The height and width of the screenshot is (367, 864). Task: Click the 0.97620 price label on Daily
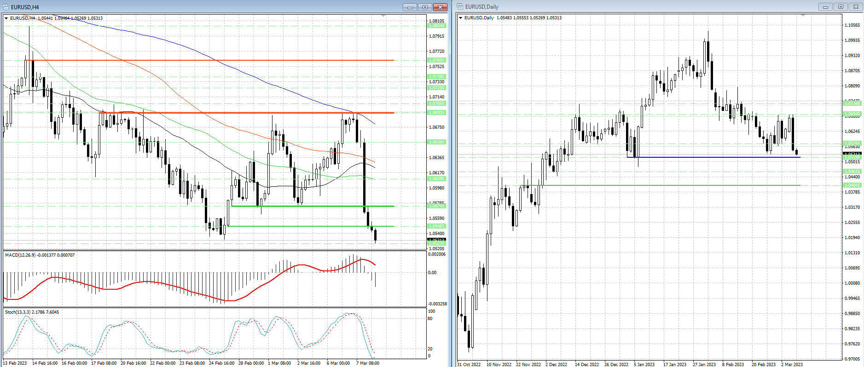[852, 344]
